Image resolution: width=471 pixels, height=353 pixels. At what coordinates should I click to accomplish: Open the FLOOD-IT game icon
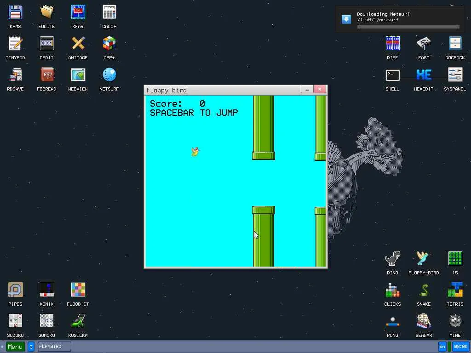78,290
